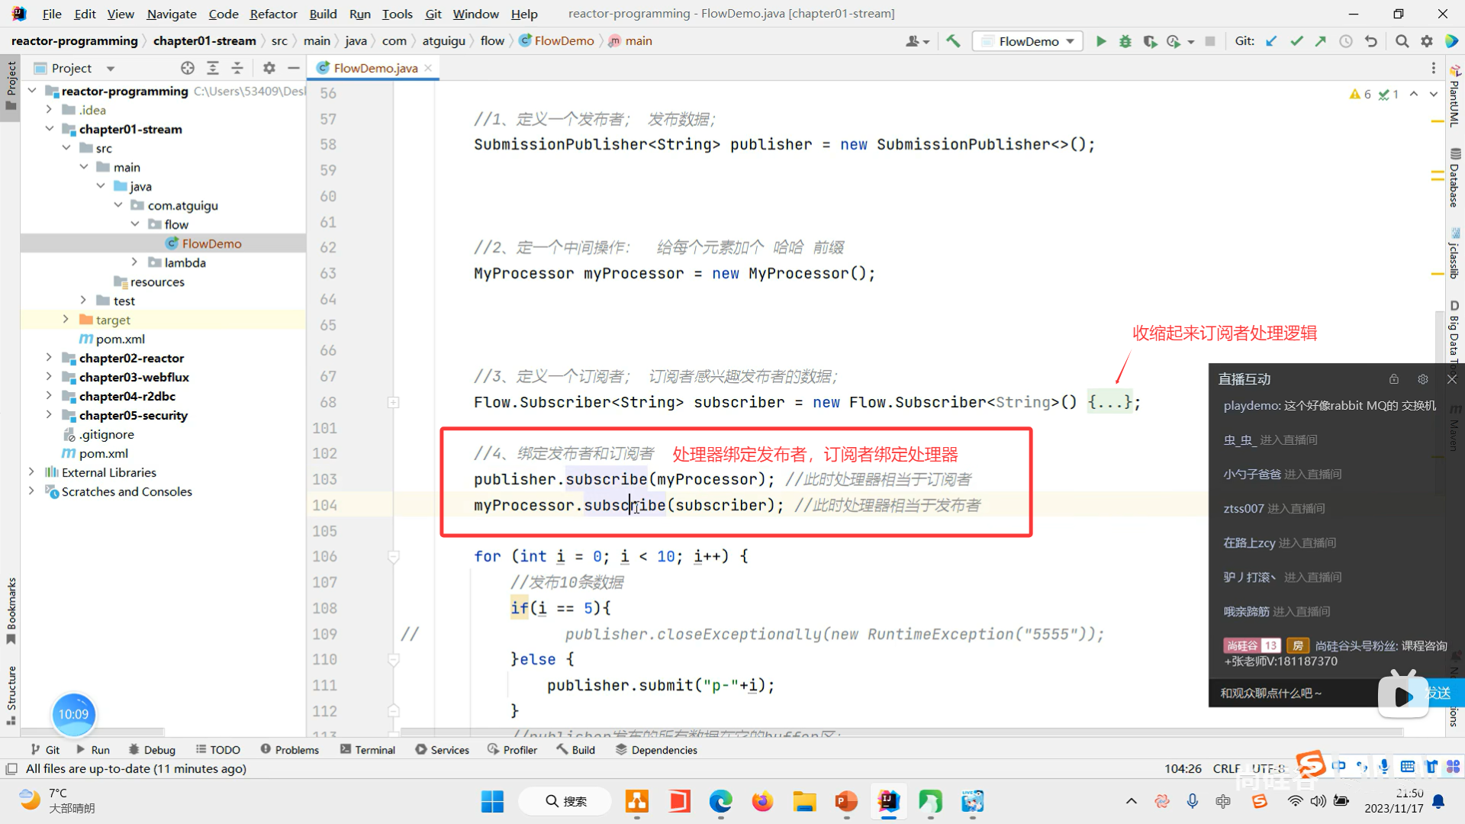The width and height of the screenshot is (1465, 824).
Task: Open the Terminal tool window tab
Action: [368, 750]
